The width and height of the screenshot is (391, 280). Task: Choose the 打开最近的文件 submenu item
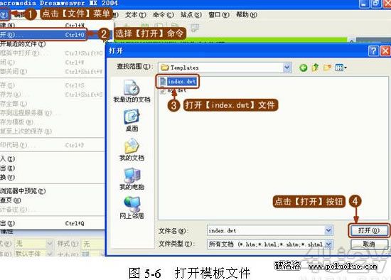pyautogui.click(x=53, y=44)
